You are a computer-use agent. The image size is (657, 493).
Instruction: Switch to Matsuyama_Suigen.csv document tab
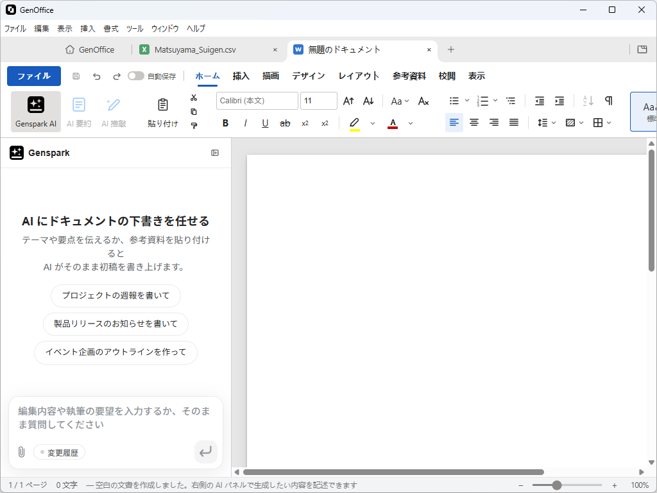pos(195,50)
